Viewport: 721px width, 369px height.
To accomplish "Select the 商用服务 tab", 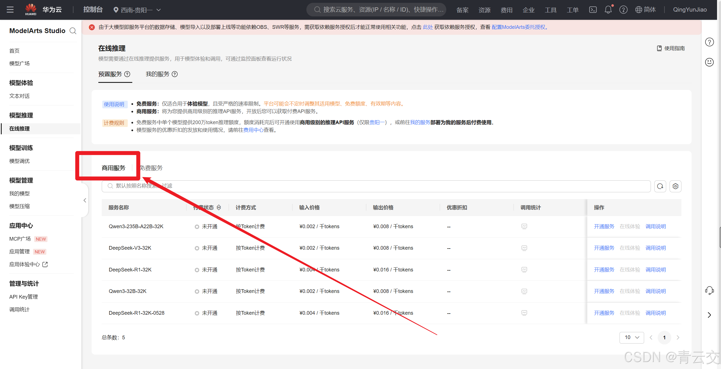I will click(113, 168).
